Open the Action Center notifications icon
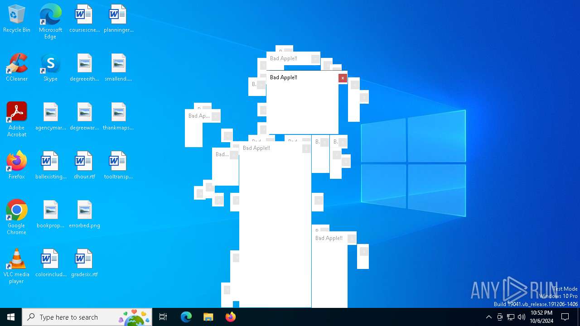Image resolution: width=580 pixels, height=326 pixels. [x=565, y=317]
